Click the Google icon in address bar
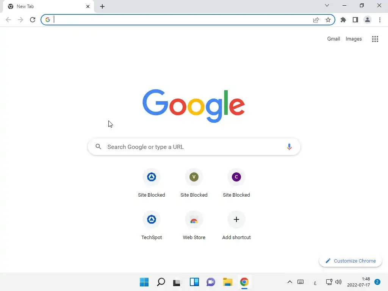388x291 pixels. (x=47, y=20)
